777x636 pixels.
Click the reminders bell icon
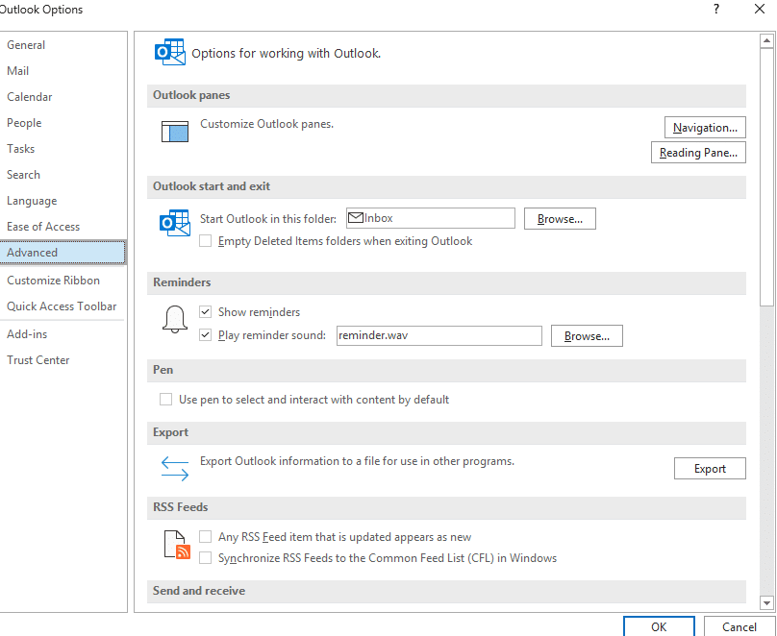click(x=174, y=321)
